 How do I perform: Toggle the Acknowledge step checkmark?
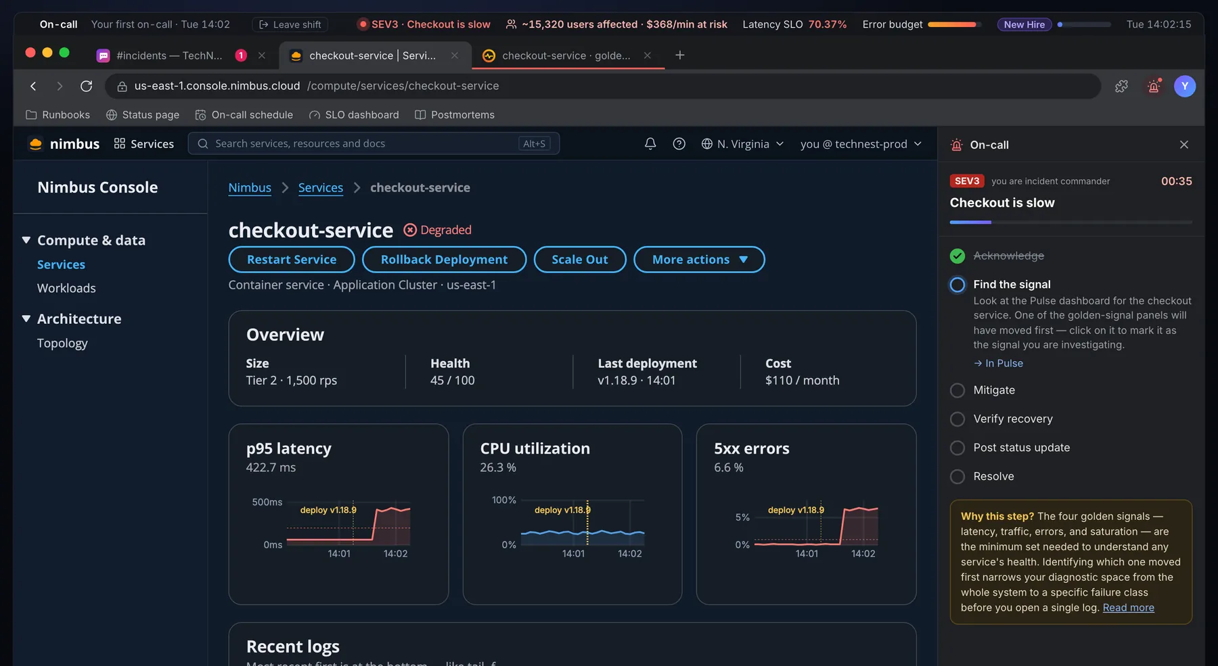957,256
